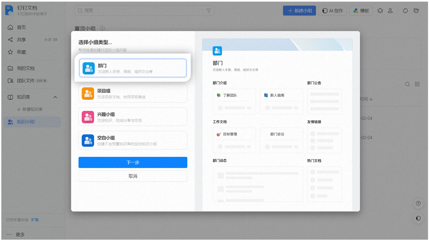
Task: Click the open-in-new-window icon
Action: (x=416, y=10)
